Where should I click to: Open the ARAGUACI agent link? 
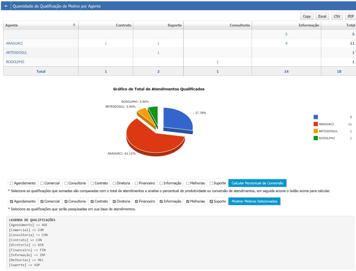click(x=14, y=43)
